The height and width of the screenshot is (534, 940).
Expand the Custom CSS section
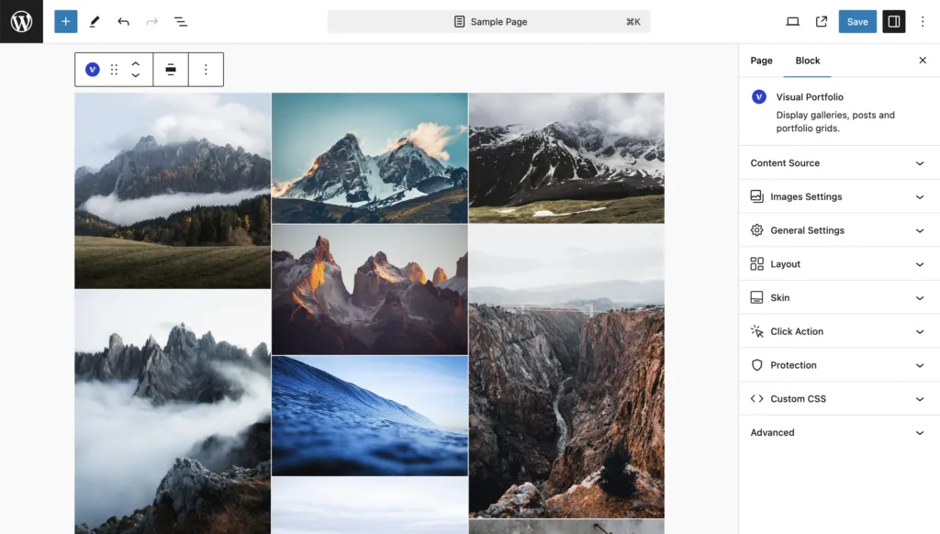coord(838,399)
